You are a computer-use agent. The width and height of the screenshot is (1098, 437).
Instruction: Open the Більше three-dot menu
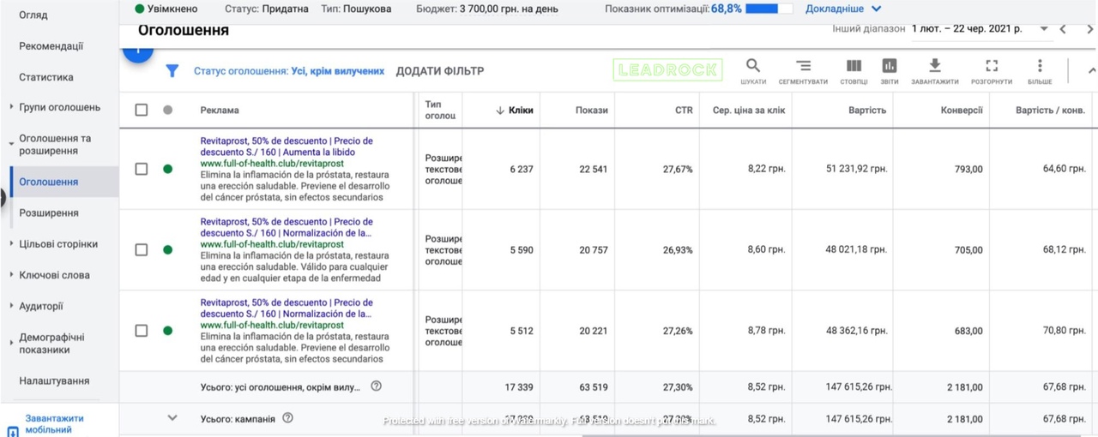1040,71
